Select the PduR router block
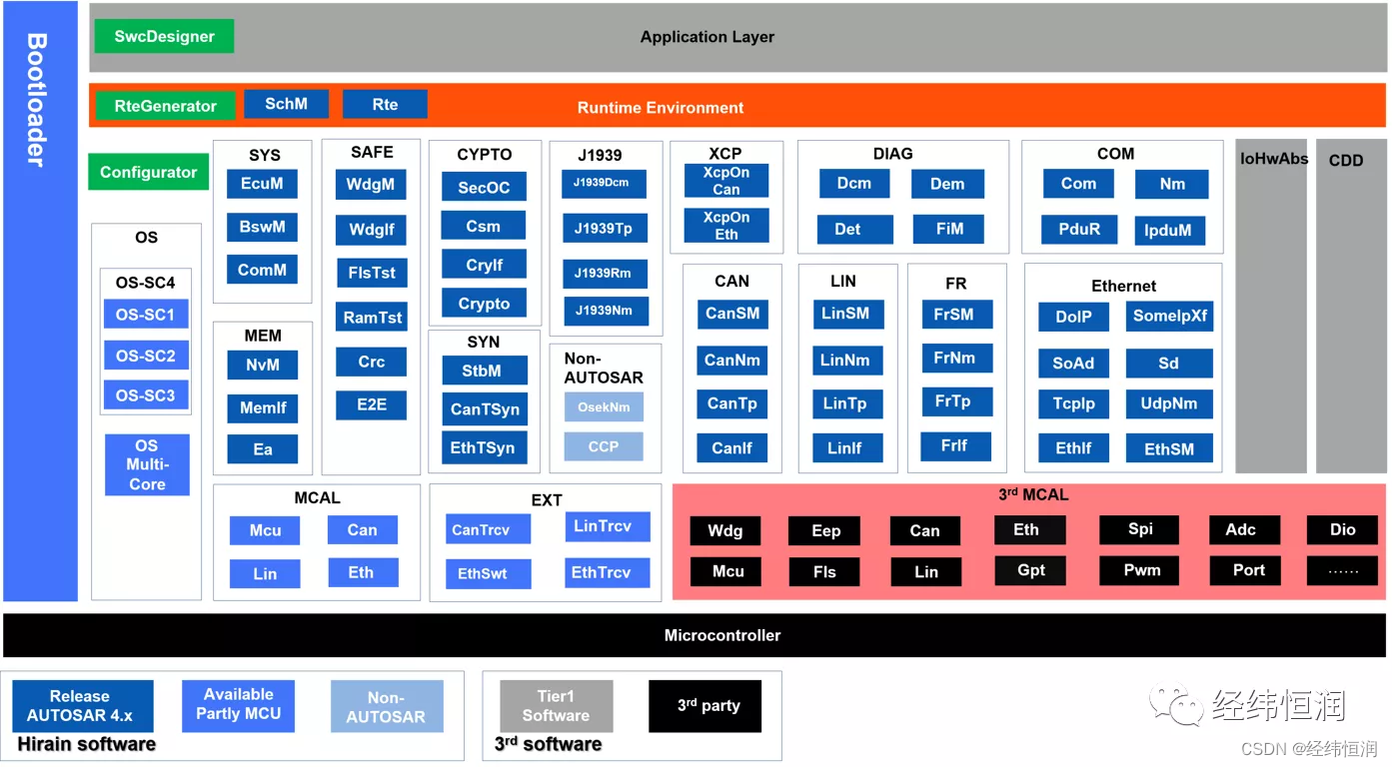 coord(1079,230)
